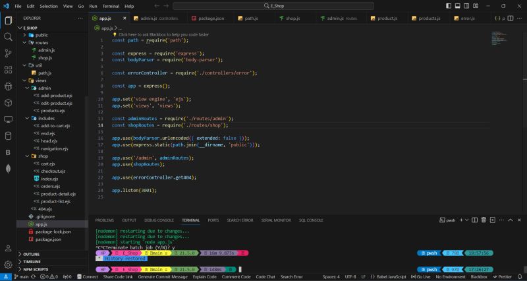Split the editor to the right
This screenshot has width=527, height=281.
[x=511, y=18]
